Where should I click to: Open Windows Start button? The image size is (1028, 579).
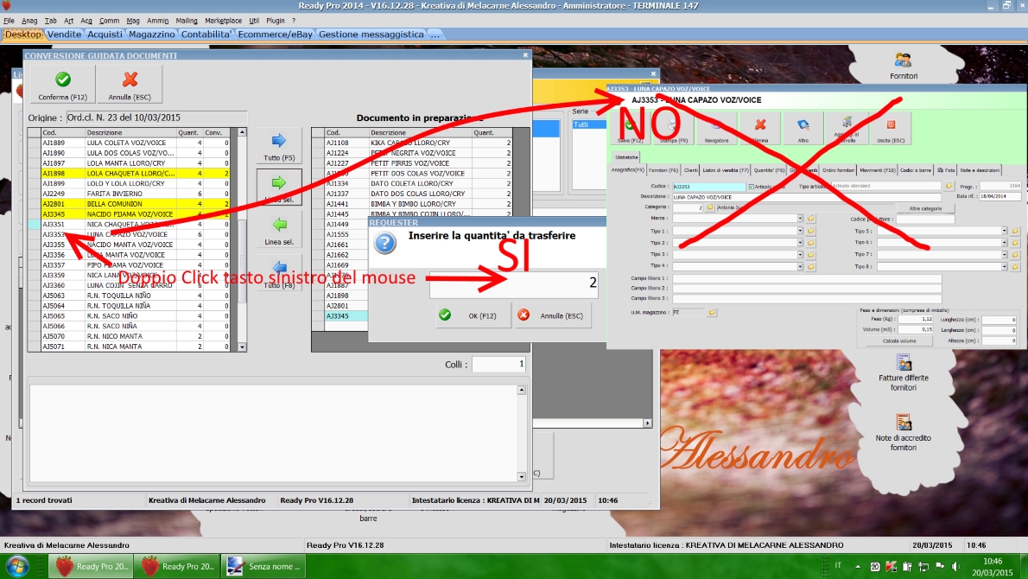[x=16, y=567]
